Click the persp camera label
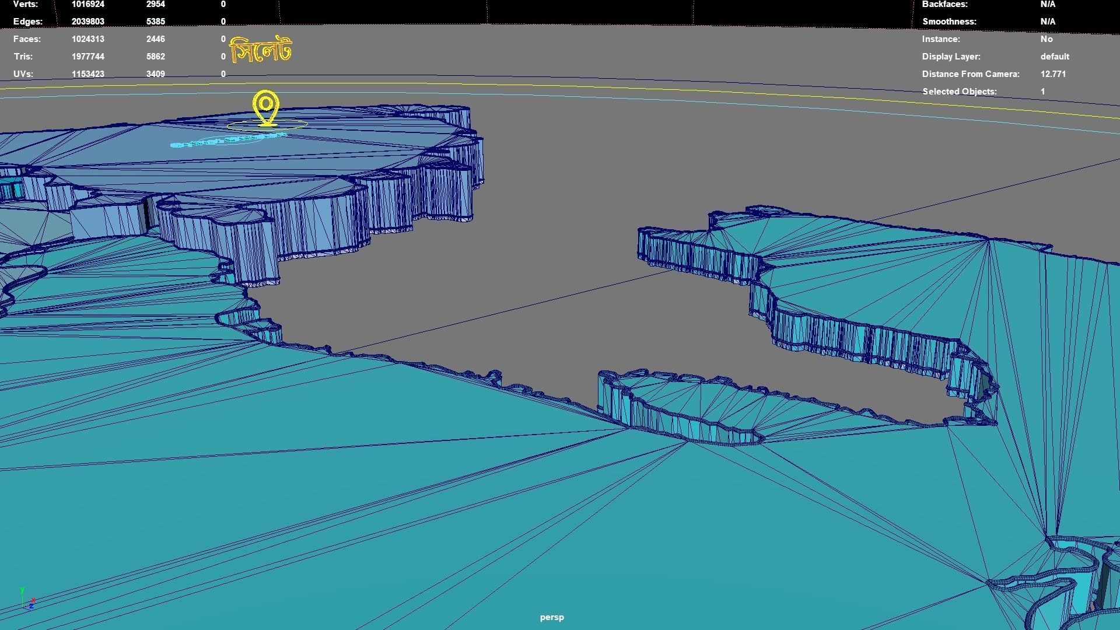Image resolution: width=1120 pixels, height=630 pixels. [x=552, y=617]
